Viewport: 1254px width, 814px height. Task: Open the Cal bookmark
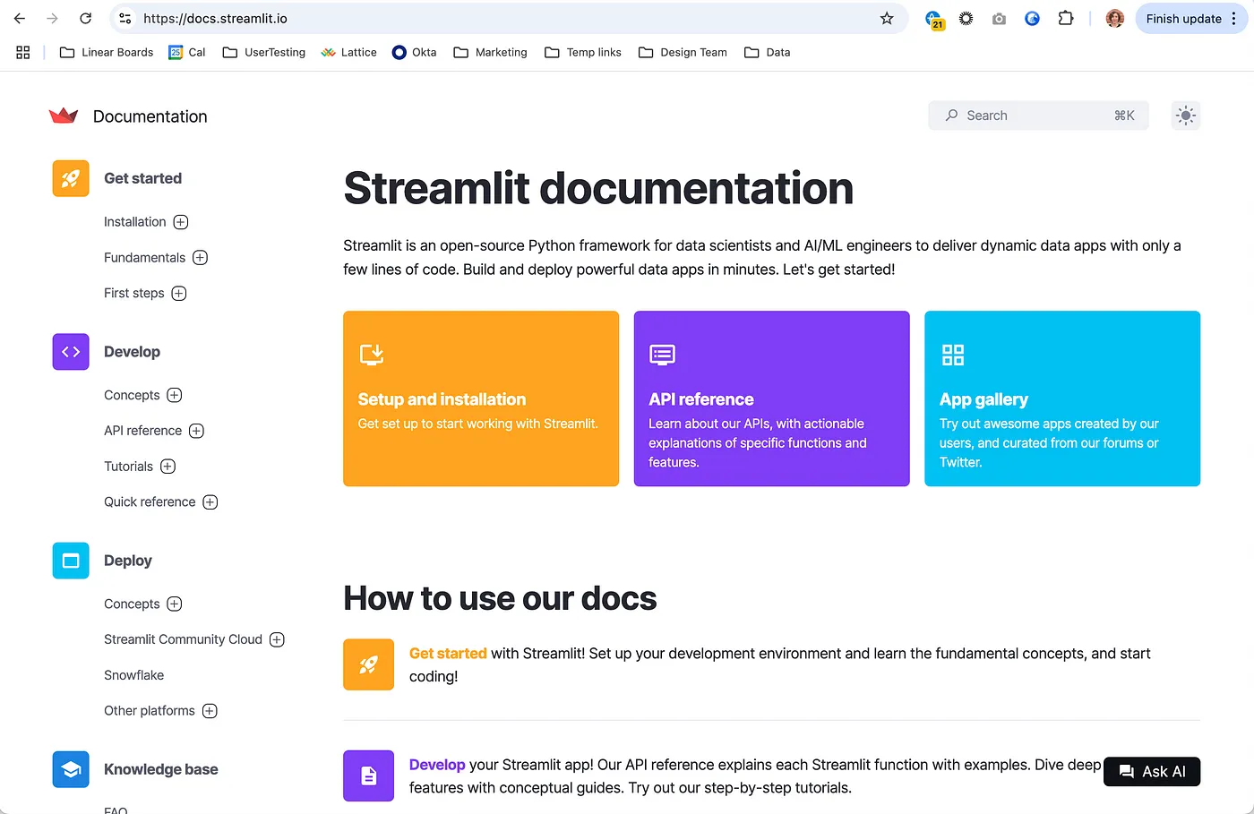pos(187,52)
